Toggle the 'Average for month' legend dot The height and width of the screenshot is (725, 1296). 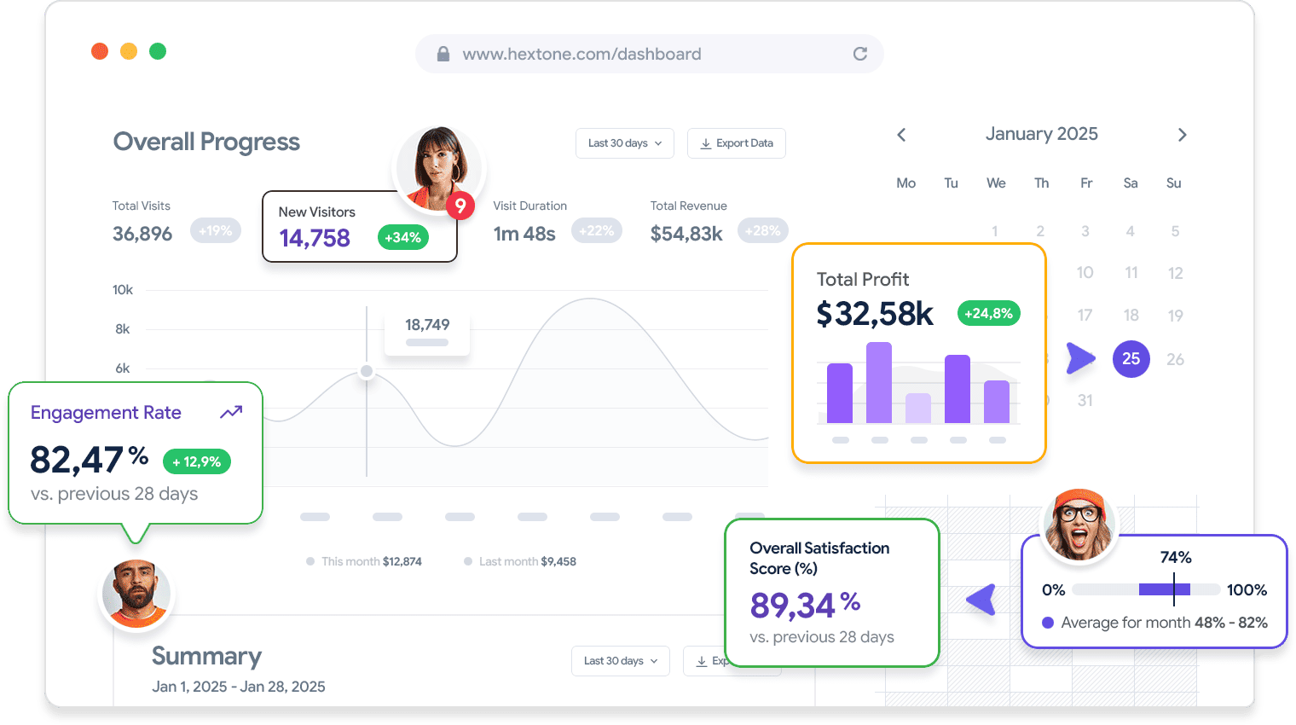(1048, 623)
